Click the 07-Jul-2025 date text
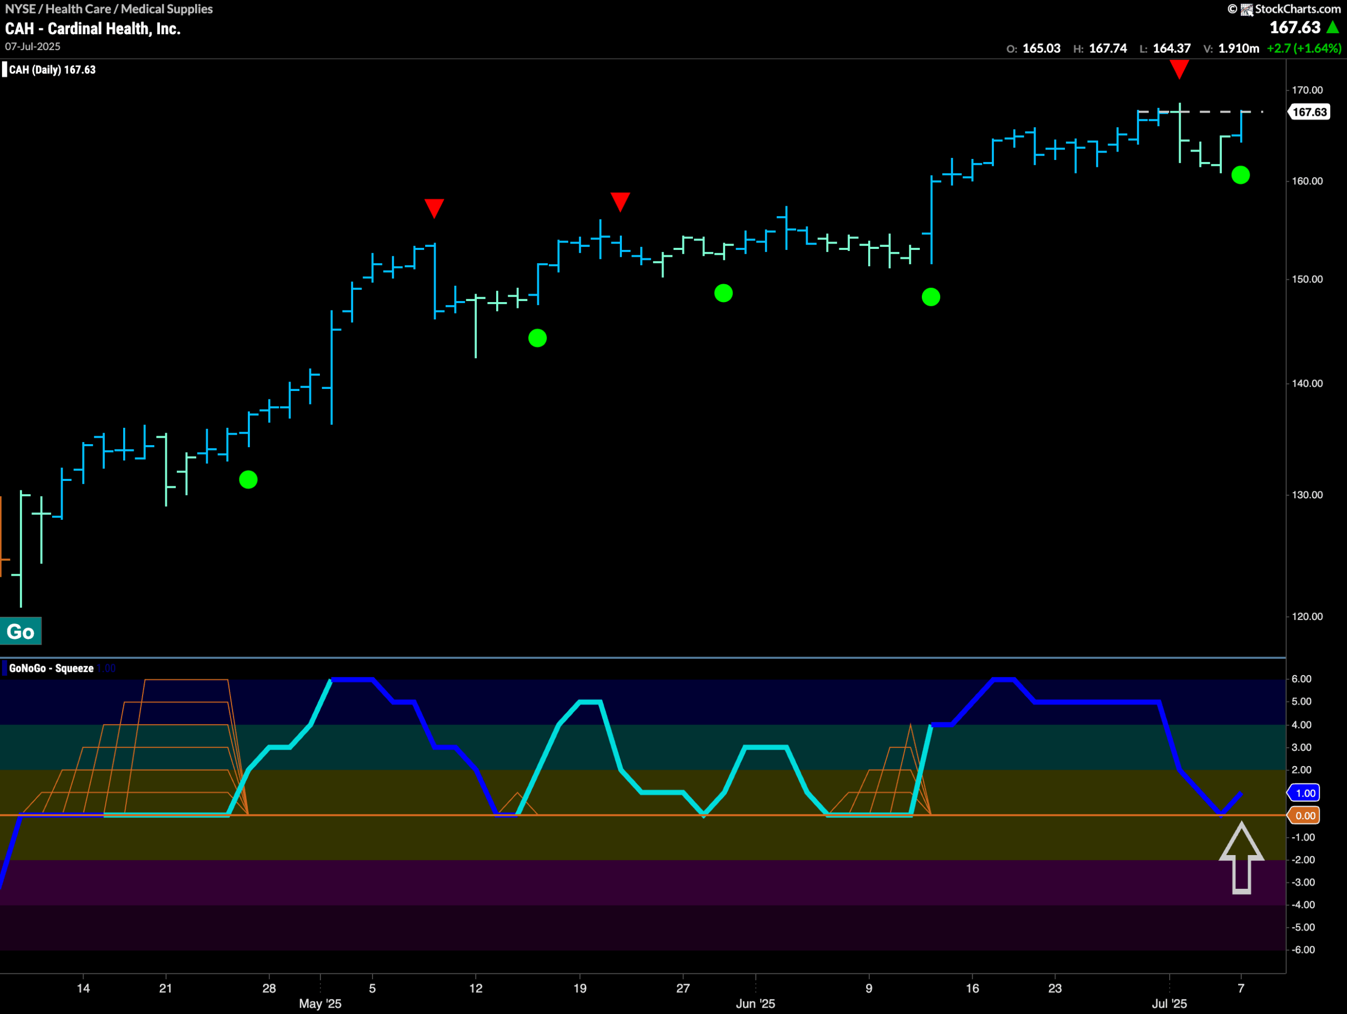 click(33, 46)
